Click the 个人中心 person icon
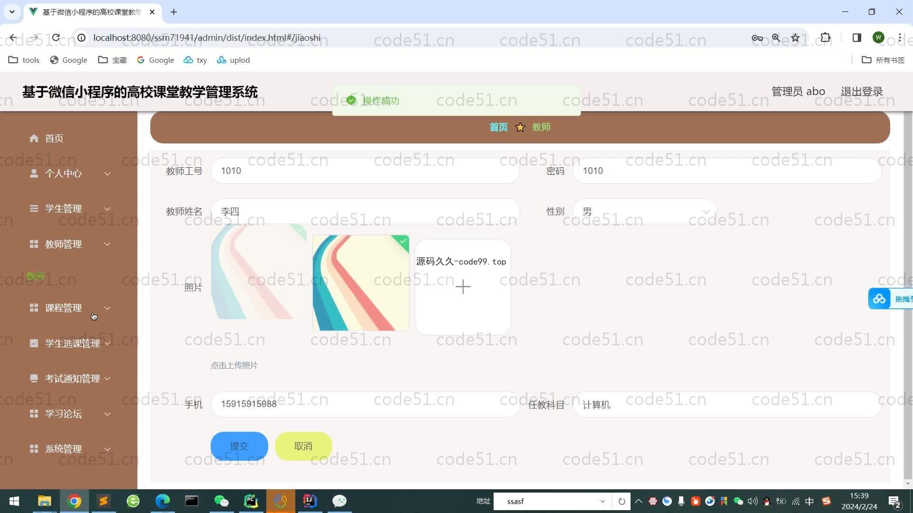 34,173
